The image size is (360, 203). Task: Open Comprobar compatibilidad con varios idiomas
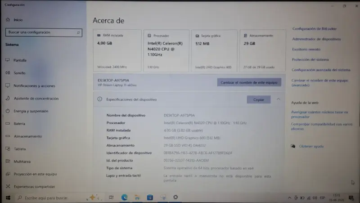pyautogui.click(x=322, y=126)
